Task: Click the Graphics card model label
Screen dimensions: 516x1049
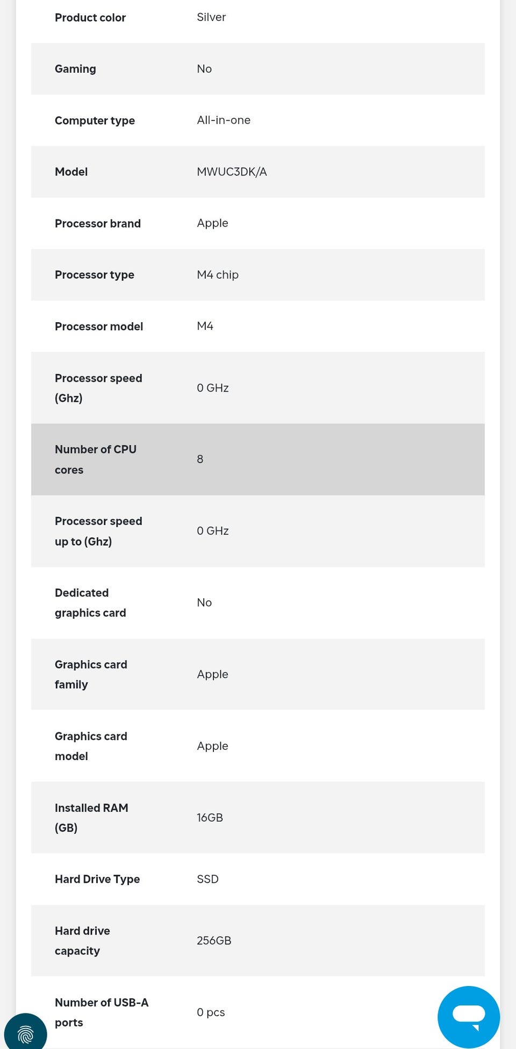Action: [91, 746]
